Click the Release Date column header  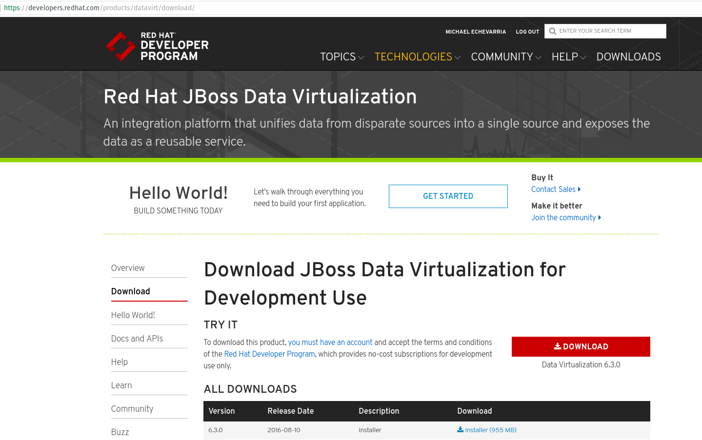coord(290,411)
